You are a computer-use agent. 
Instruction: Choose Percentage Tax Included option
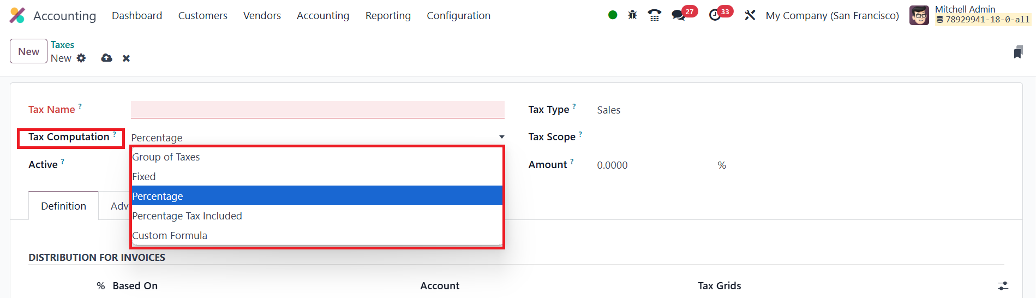[x=187, y=216]
